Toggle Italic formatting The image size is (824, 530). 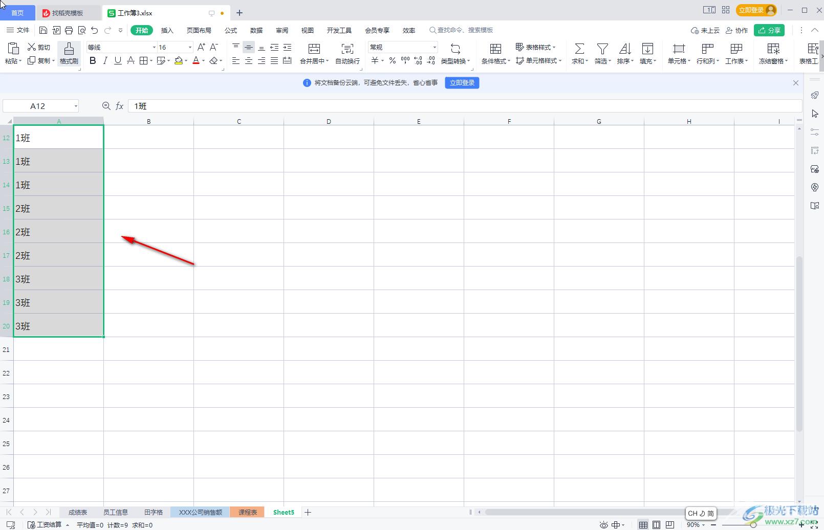click(x=105, y=60)
